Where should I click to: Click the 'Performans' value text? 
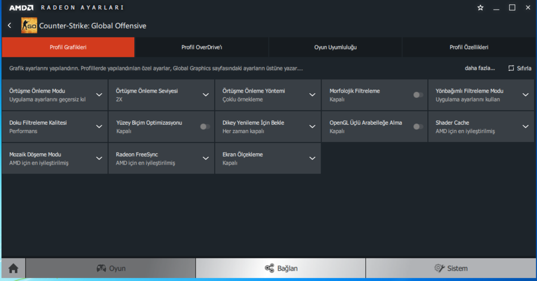pyautogui.click(x=23, y=131)
